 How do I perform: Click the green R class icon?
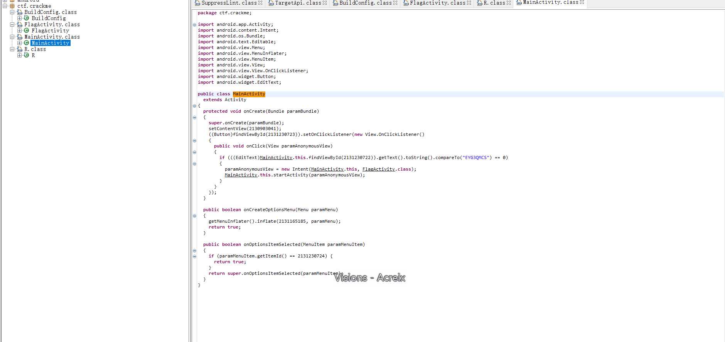pyautogui.click(x=27, y=55)
